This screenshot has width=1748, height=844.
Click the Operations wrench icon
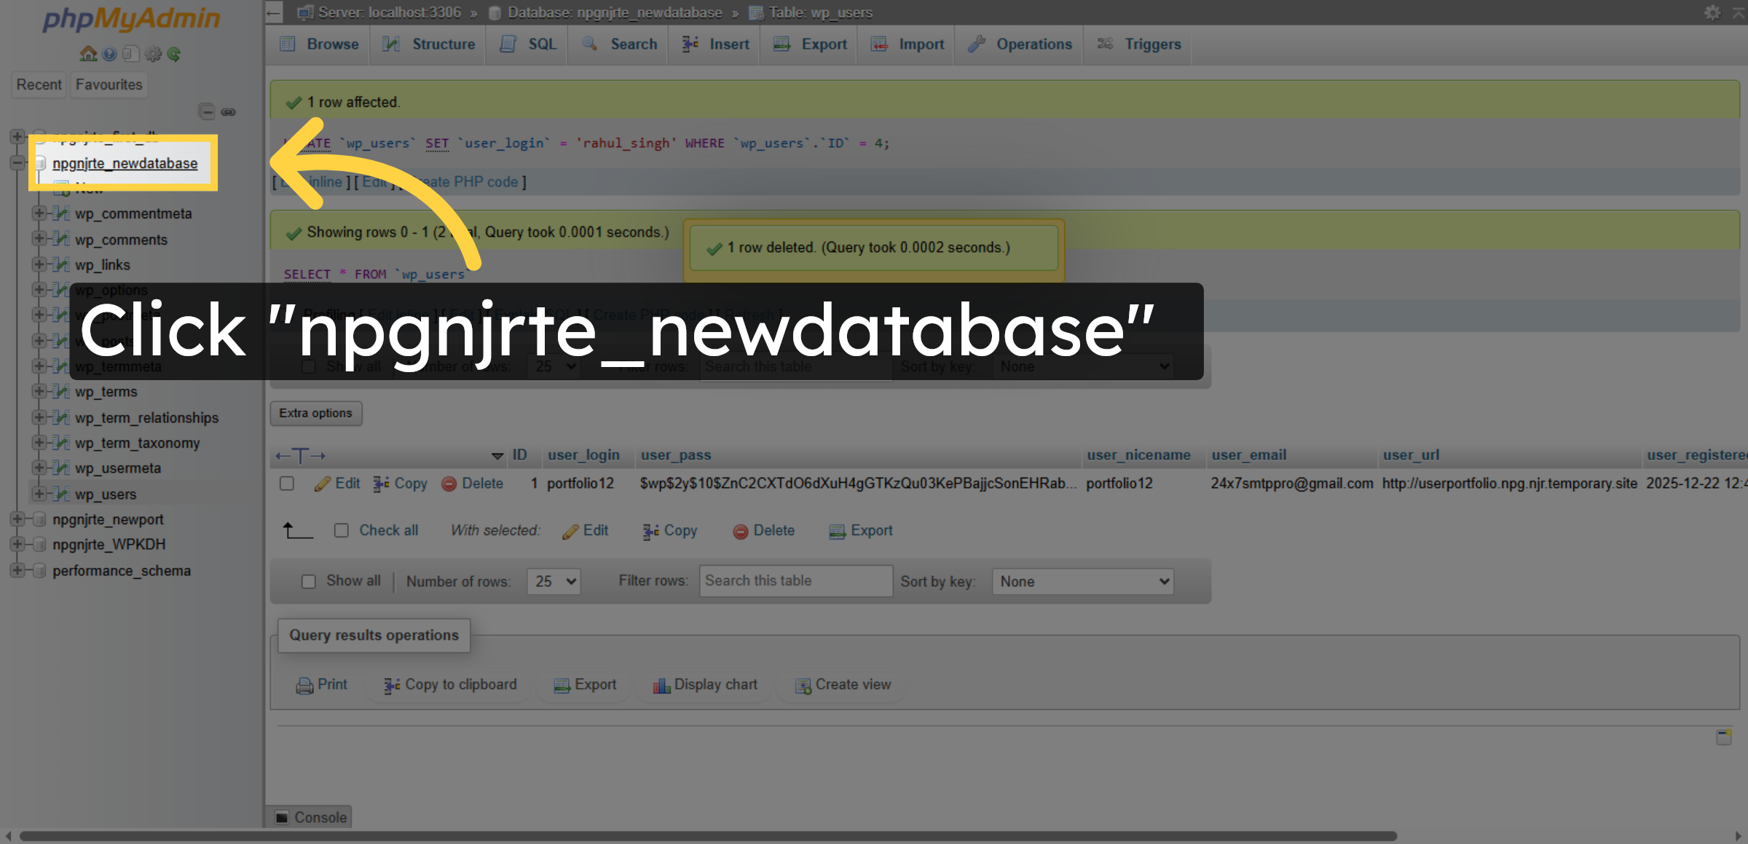pyautogui.click(x=976, y=44)
